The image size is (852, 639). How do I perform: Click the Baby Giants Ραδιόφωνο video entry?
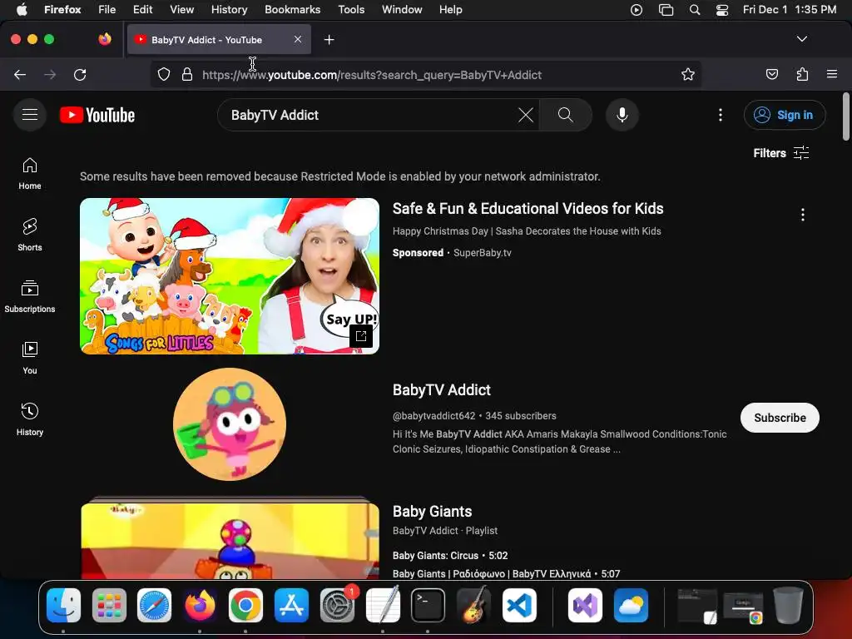click(506, 574)
